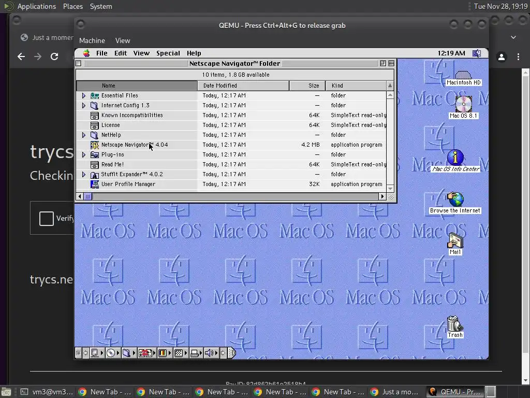Expand the Plug-ins folder triangle

tap(84, 154)
